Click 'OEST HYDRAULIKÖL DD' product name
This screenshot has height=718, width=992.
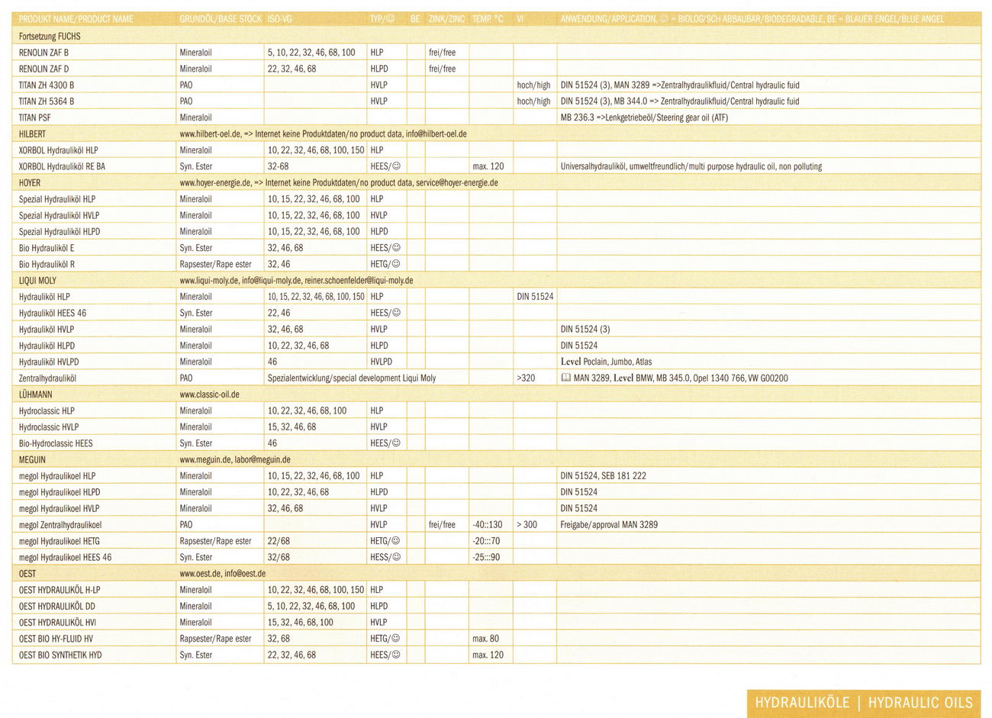pos(56,607)
